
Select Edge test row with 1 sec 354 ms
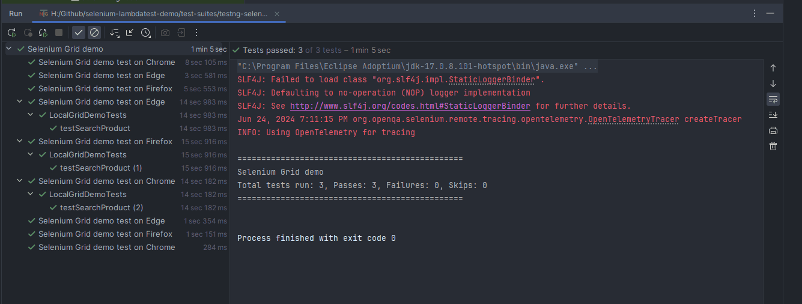tap(117, 221)
